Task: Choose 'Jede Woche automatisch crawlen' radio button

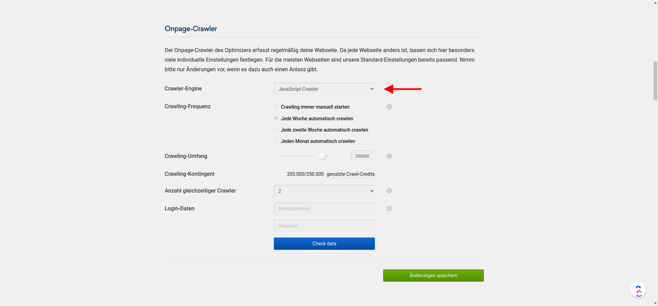Action: 276,118
